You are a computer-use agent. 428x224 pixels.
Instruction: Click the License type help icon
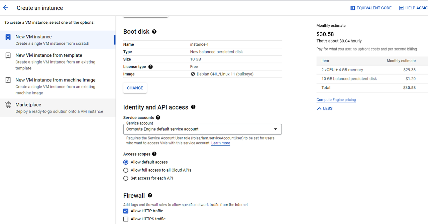pyautogui.click(x=150, y=67)
